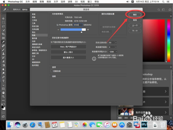
Task: Open the 窗口 menu
Action: pos(90,2)
